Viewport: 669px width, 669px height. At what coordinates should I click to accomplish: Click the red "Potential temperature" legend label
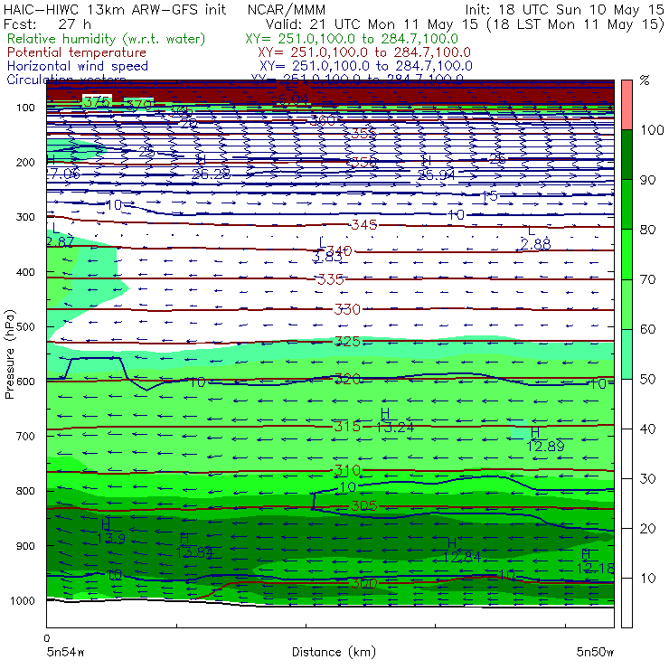click(77, 52)
